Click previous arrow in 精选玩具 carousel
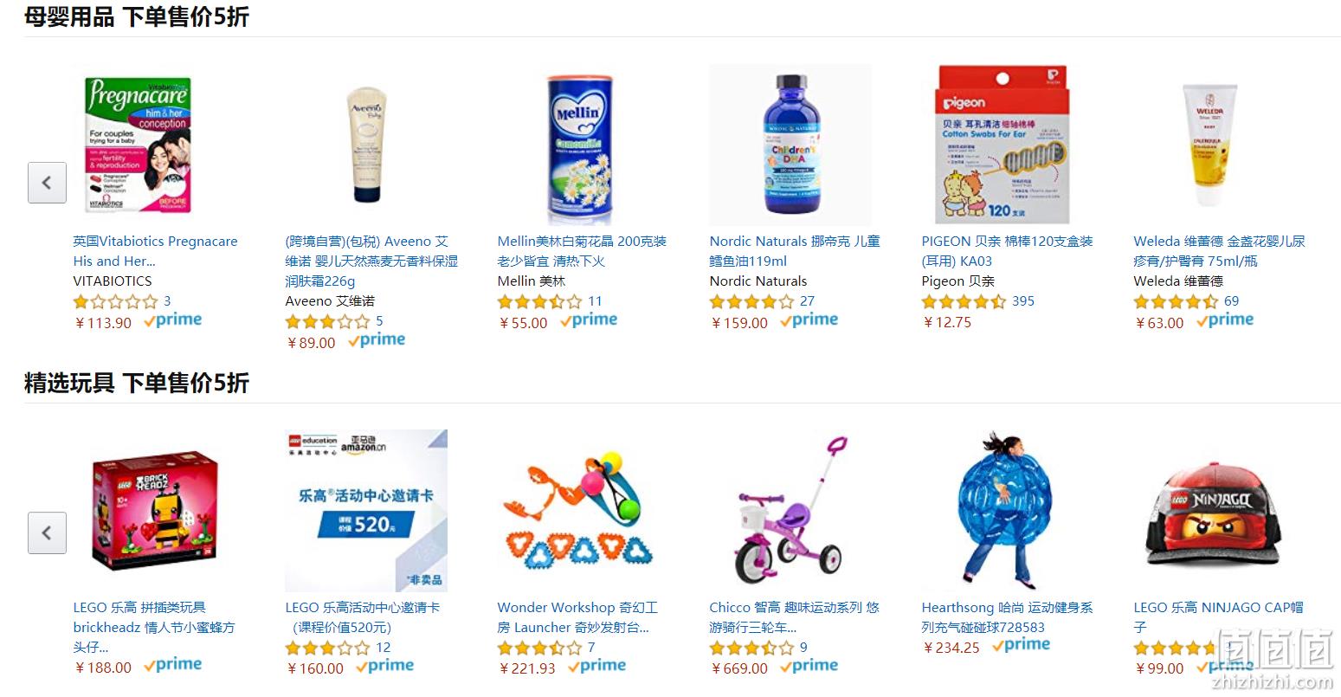 (47, 532)
